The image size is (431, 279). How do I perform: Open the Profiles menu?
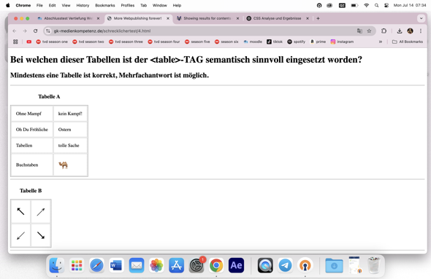(x=128, y=5)
